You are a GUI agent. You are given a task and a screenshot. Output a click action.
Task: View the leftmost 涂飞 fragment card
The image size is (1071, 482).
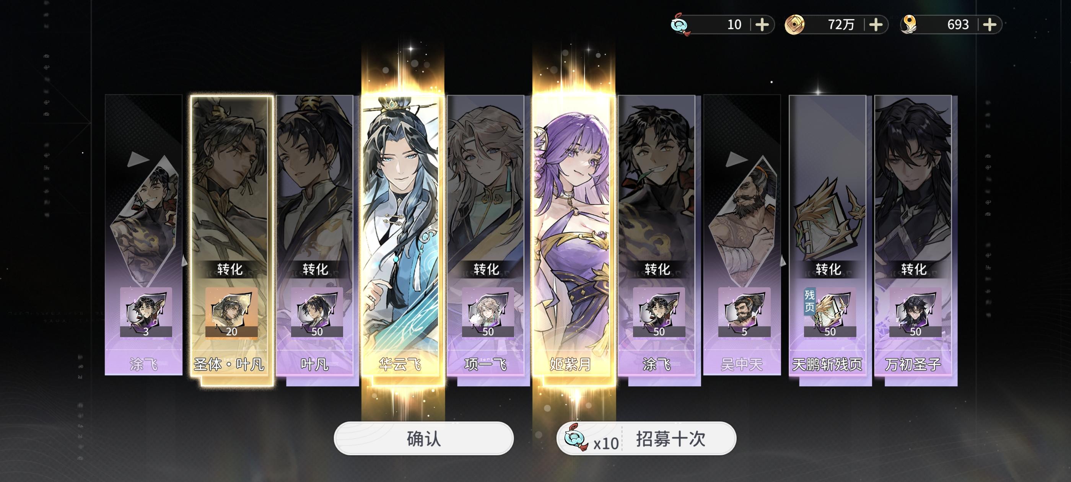tap(143, 236)
